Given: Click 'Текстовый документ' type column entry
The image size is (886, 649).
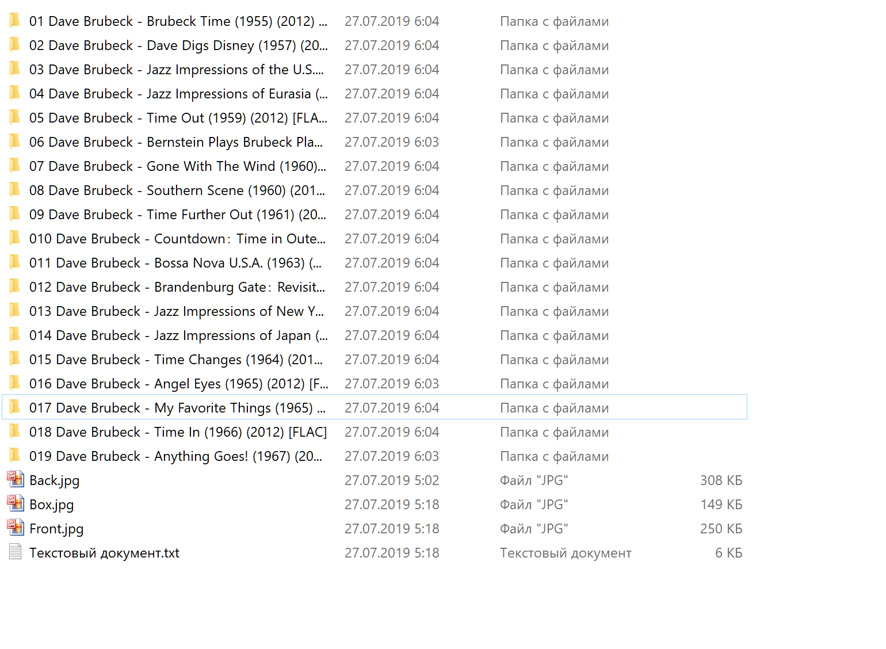Looking at the screenshot, I should 566,553.
